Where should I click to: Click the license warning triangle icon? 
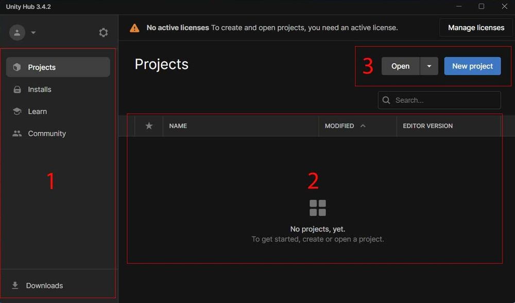[134, 27]
